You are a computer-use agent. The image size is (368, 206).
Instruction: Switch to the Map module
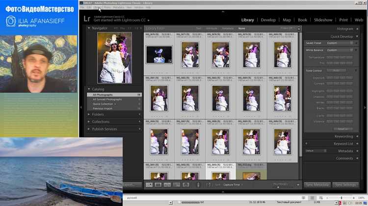(287, 20)
